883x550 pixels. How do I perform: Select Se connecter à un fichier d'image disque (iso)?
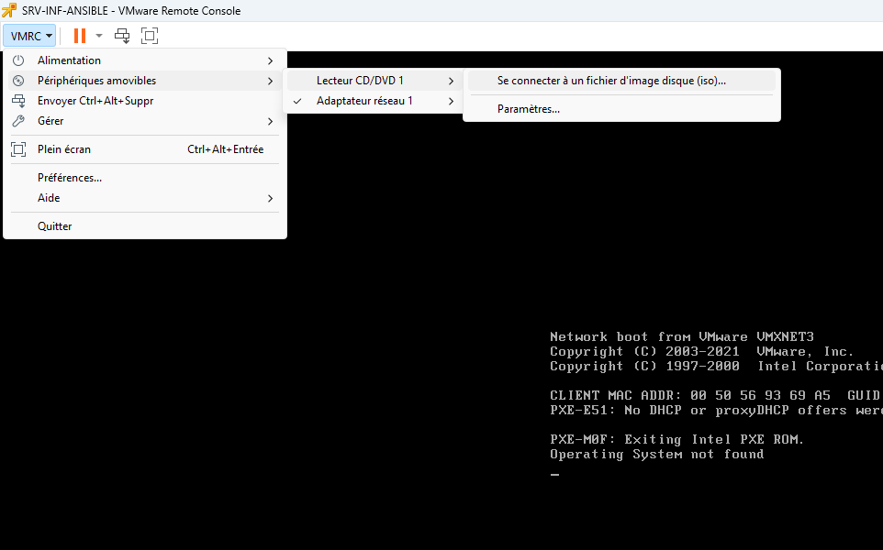point(611,81)
